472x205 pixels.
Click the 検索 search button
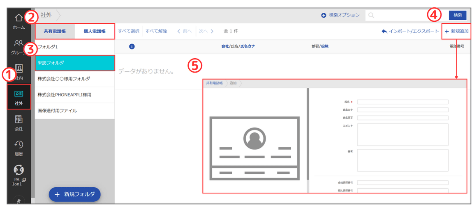tap(458, 15)
